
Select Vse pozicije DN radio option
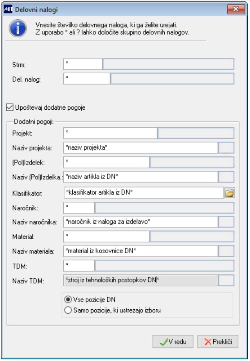(68, 299)
